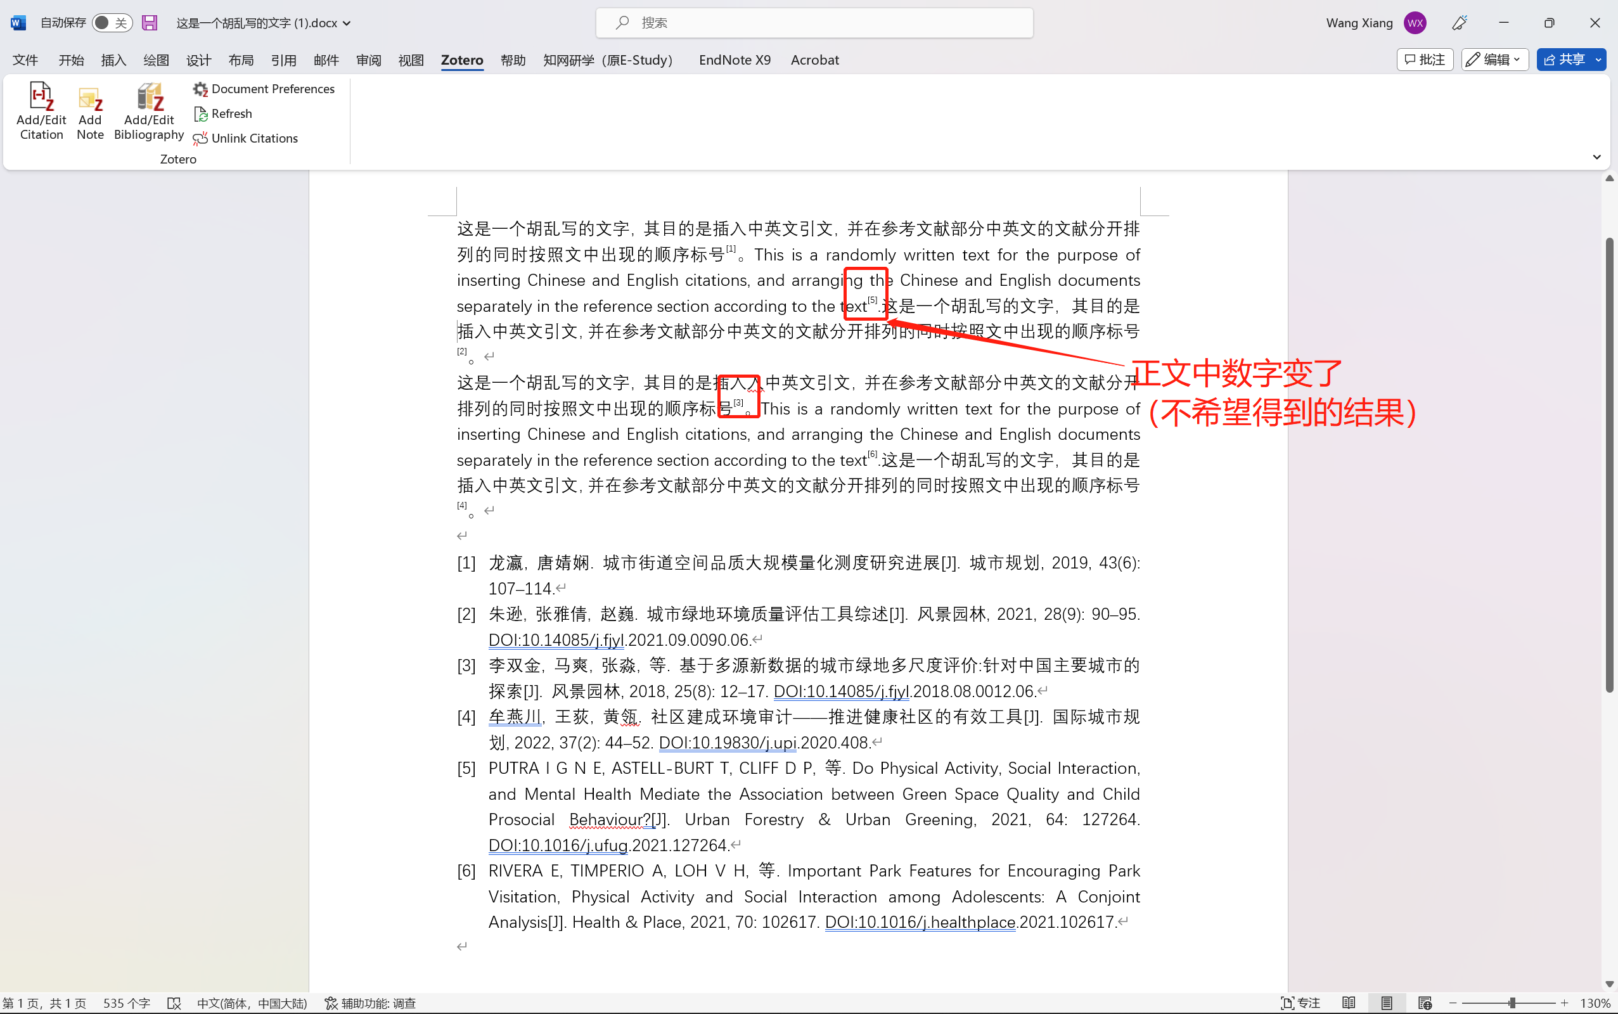Open the 文件 menu tab
The width and height of the screenshot is (1618, 1014).
[25, 60]
